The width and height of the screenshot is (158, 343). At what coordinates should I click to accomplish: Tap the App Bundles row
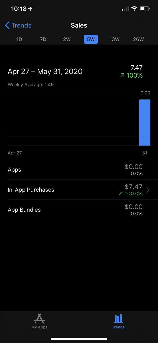click(79, 210)
